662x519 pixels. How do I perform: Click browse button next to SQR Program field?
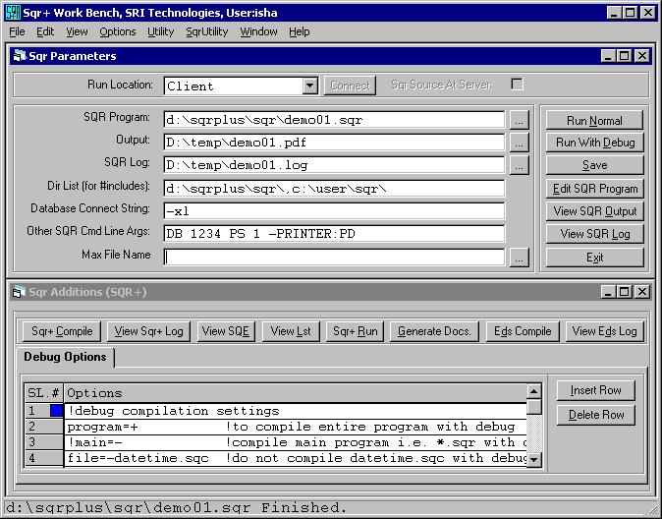click(520, 120)
